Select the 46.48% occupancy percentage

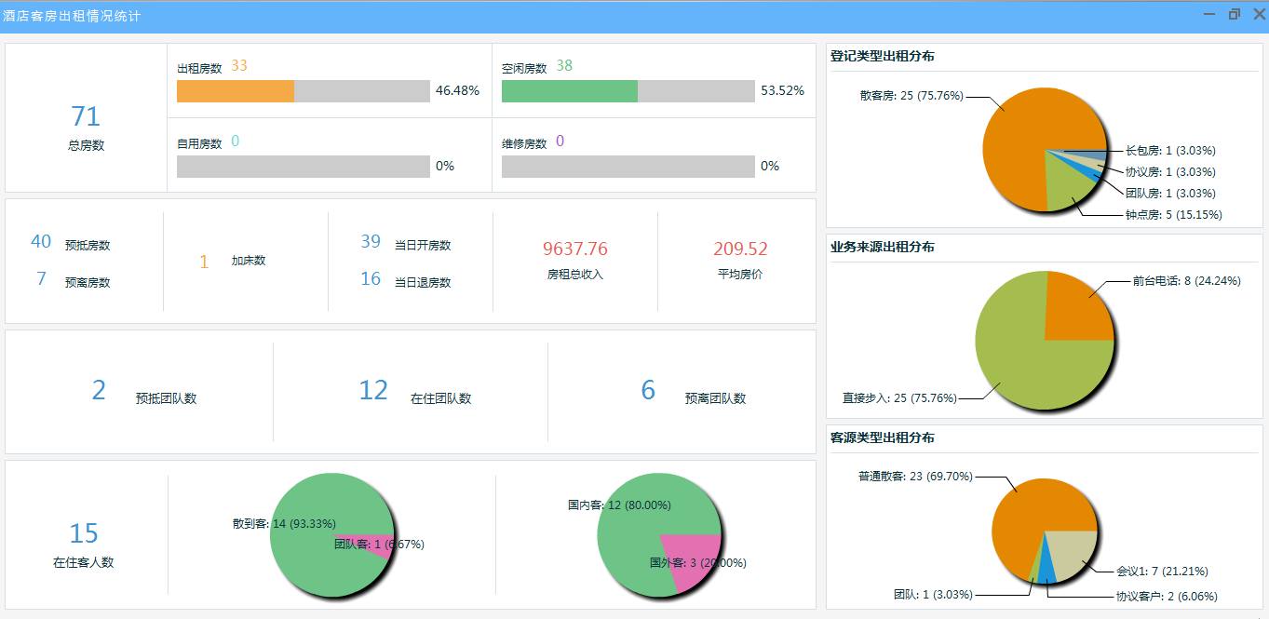pyautogui.click(x=457, y=91)
